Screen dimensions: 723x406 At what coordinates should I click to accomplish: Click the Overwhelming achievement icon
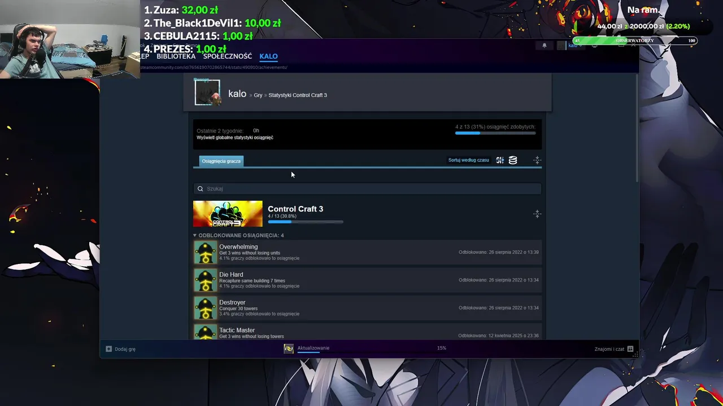(206, 253)
